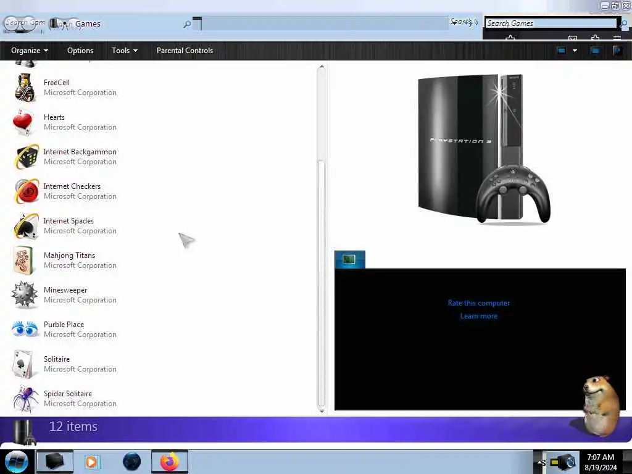Click the change view toolbar icon

(562, 51)
